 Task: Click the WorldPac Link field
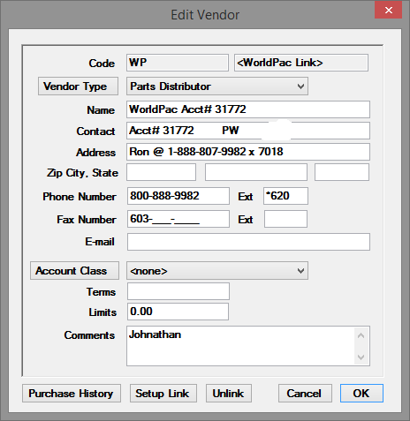(x=301, y=63)
